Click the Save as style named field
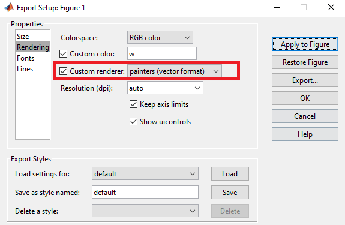The height and width of the screenshot is (225, 345). [145, 192]
